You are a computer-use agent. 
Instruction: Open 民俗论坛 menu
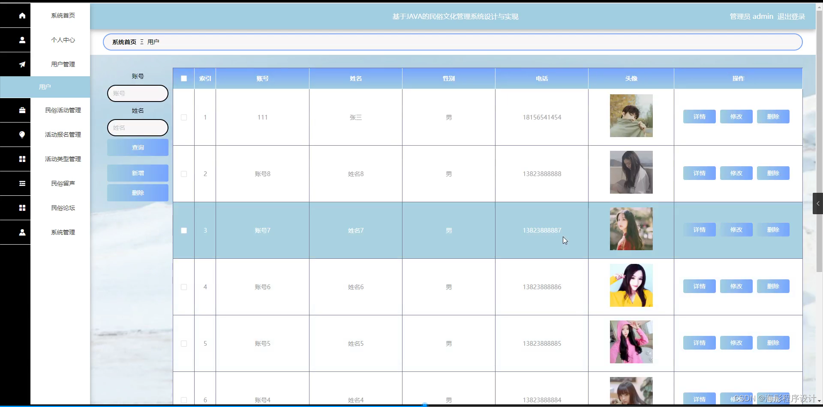coord(63,208)
